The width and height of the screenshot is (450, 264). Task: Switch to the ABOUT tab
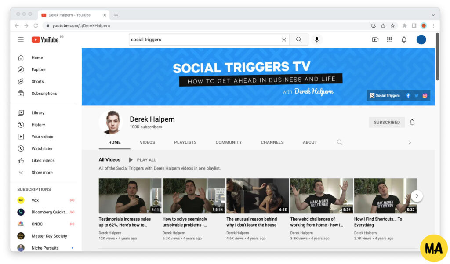[x=310, y=142]
